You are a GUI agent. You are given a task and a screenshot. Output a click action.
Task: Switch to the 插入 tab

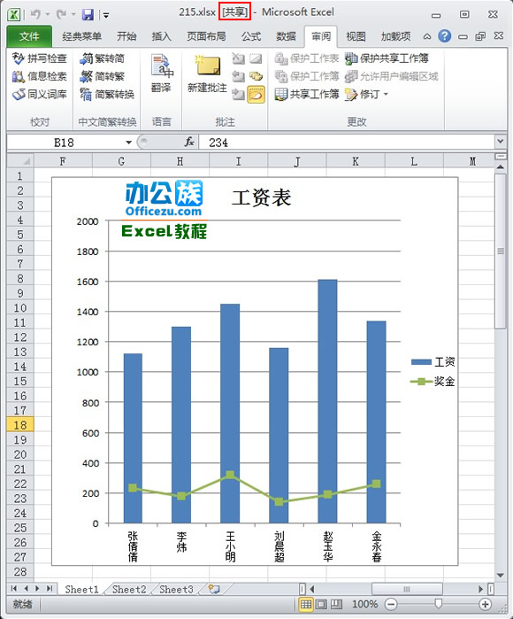coord(161,36)
